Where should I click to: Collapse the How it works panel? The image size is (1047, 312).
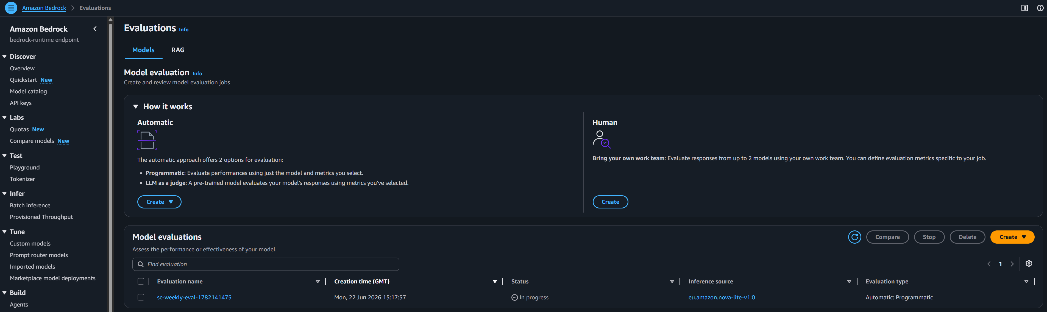coord(136,107)
